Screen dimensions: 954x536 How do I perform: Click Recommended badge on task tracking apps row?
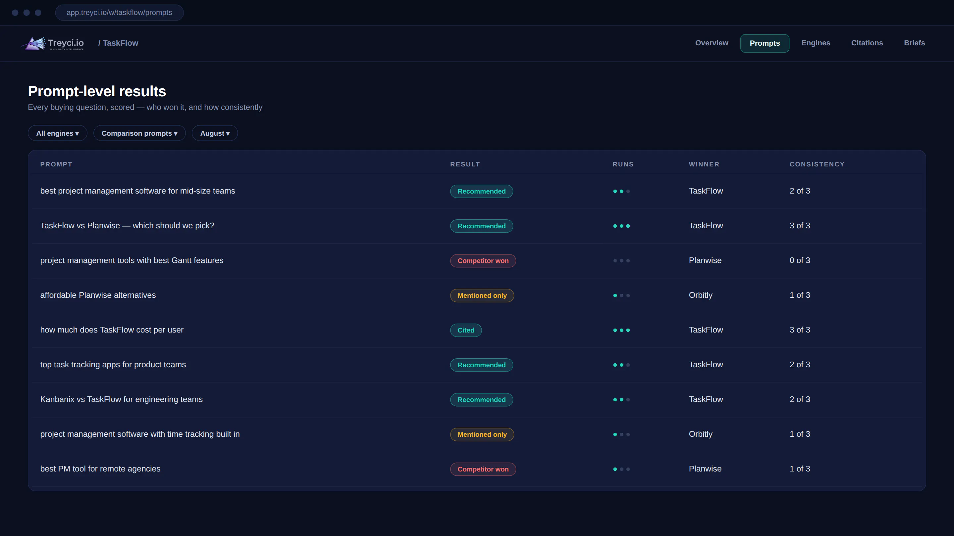[481, 365]
